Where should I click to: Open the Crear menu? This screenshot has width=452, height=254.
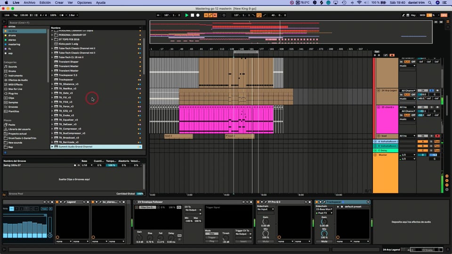pos(59,3)
